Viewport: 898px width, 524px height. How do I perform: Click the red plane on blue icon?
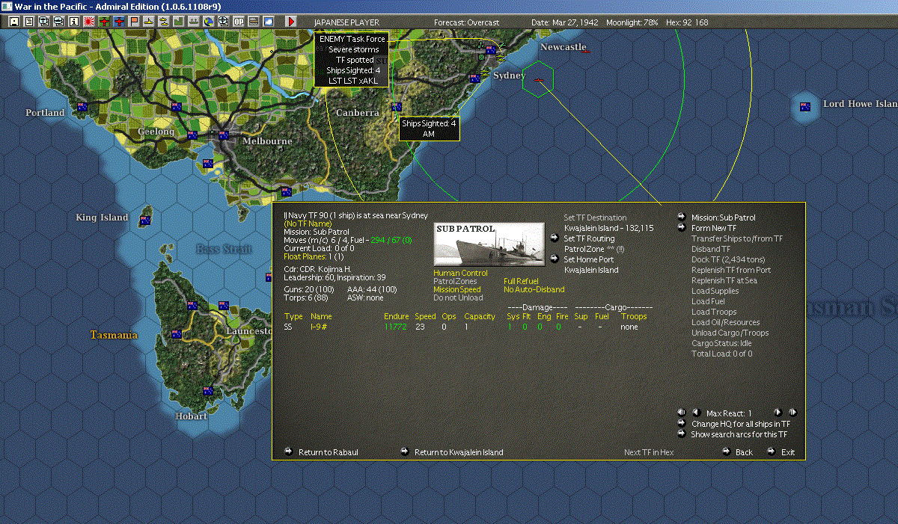point(119,22)
